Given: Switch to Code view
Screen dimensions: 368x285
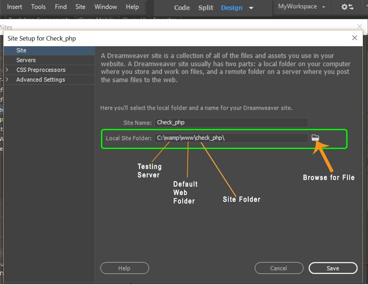Looking at the screenshot, I should coord(181,7).
